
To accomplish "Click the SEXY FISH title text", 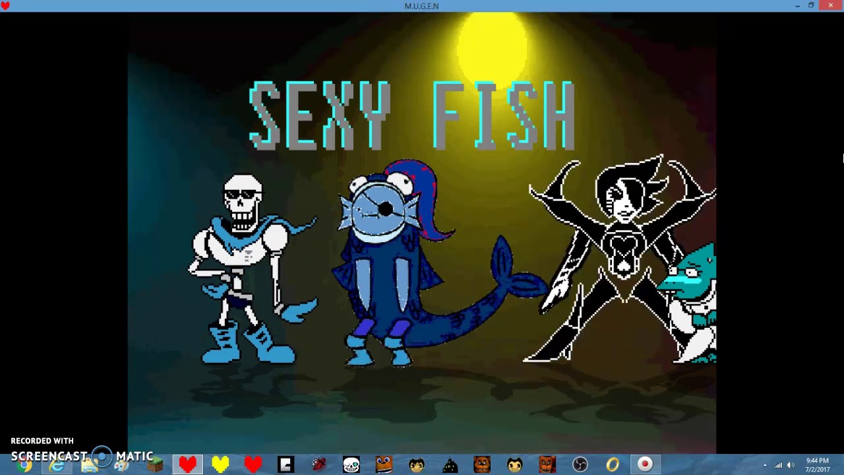I will [x=412, y=115].
